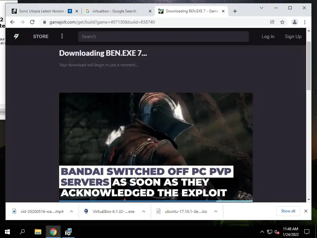Image resolution: width=317 pixels, height=238 pixels.
Task: Click scrollbar up arrow
Action: pyautogui.click(x=309, y=31)
